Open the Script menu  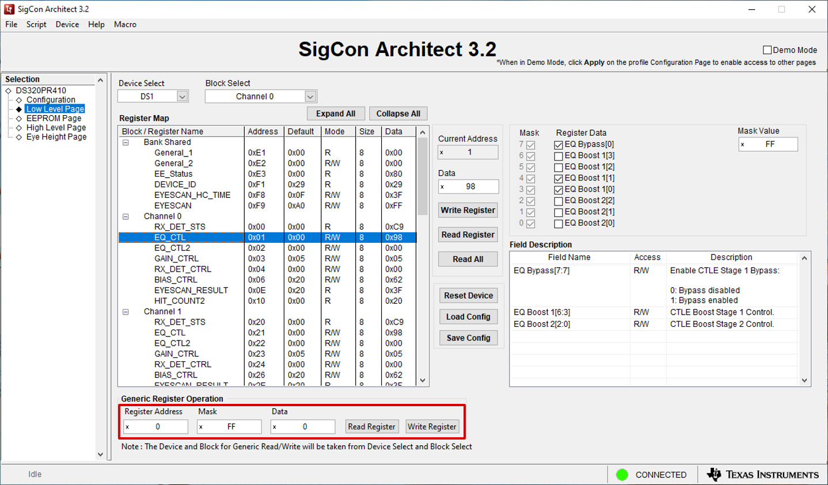[x=36, y=24]
